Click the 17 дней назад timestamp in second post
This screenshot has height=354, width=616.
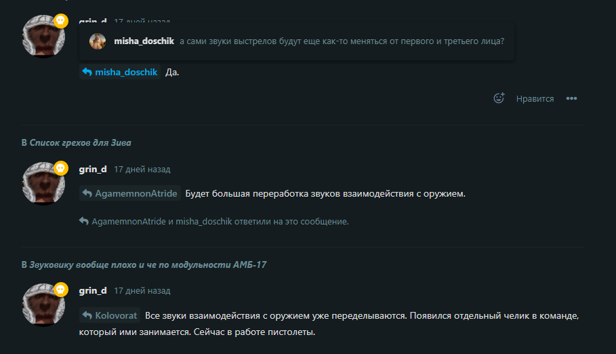(x=142, y=170)
